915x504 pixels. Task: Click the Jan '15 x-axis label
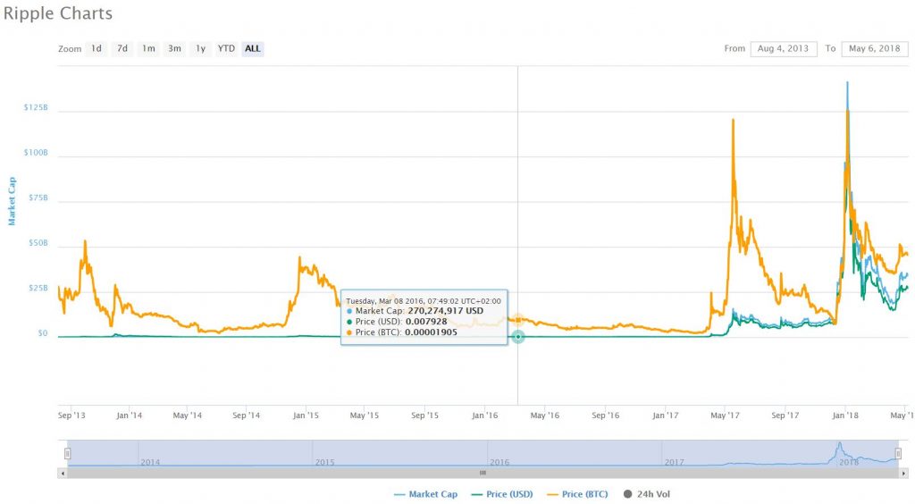306,416
